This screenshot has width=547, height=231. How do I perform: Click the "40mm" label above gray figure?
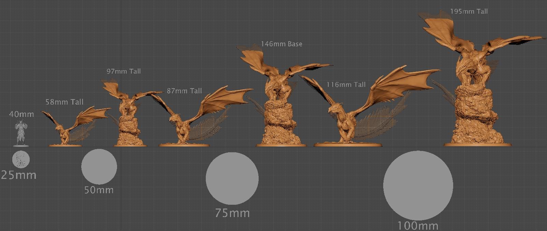point(21,114)
